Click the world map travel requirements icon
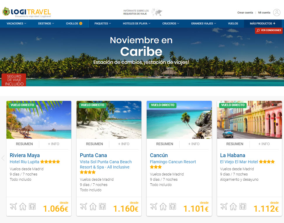 [157, 12]
